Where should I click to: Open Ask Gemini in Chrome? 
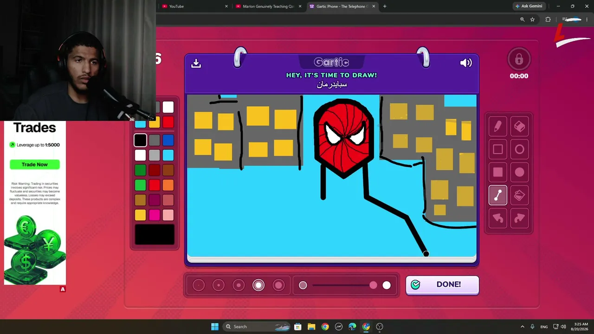coord(529,6)
